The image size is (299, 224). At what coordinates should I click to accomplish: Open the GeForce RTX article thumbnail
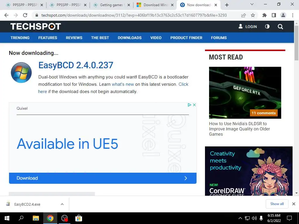[x=245, y=92]
